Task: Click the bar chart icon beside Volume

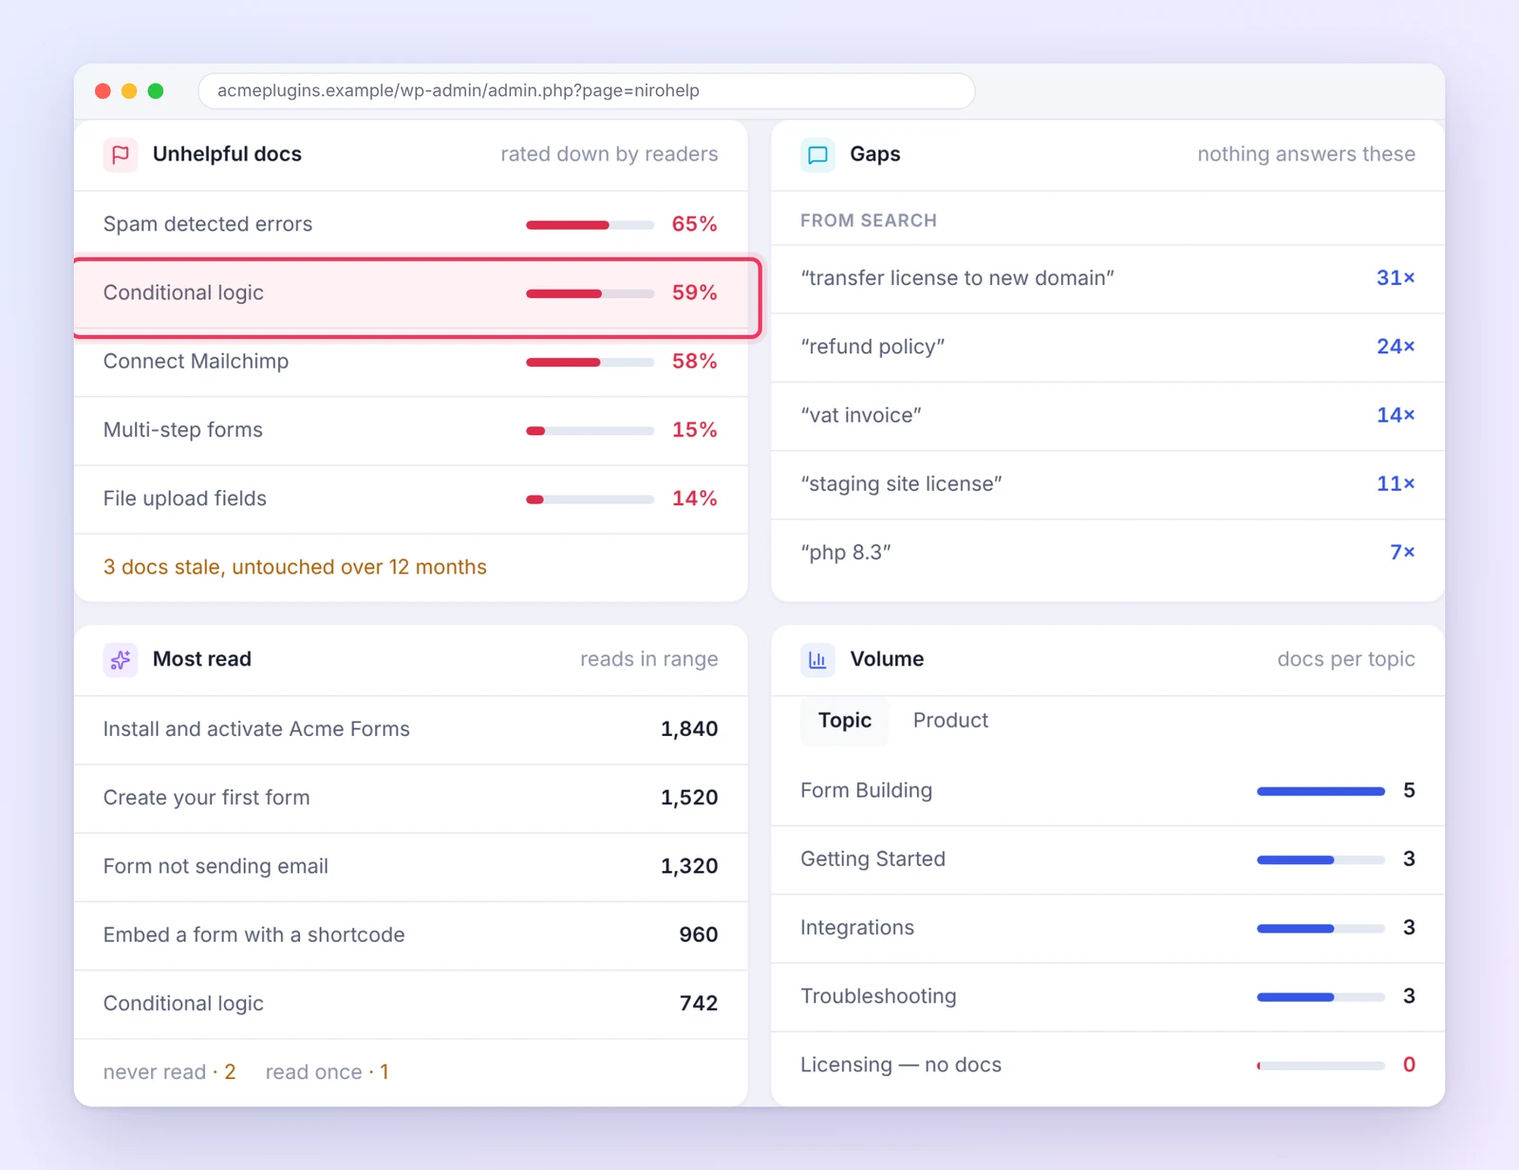Action: 817,660
